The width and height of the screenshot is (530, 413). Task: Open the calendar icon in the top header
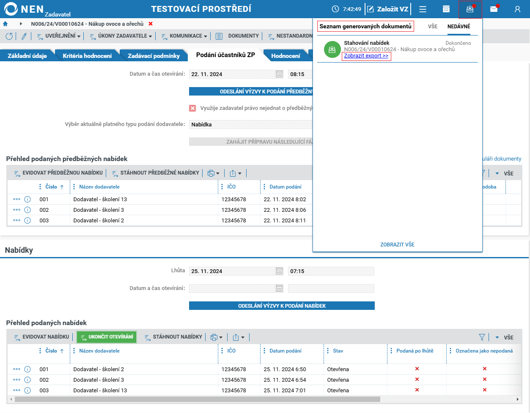coord(446,9)
